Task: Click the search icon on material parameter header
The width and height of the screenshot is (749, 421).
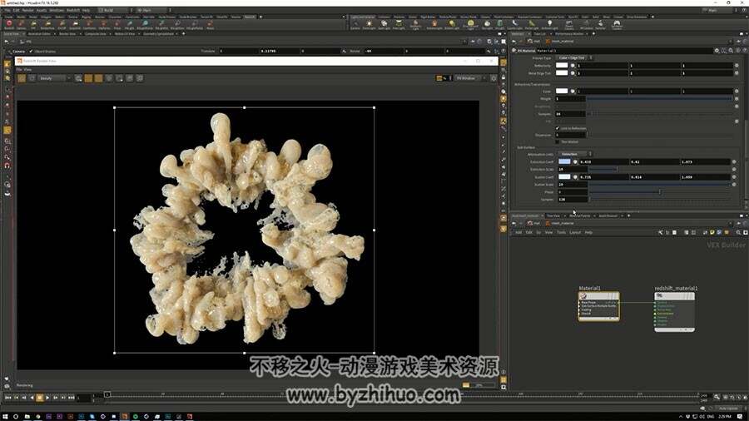Action: (731, 50)
